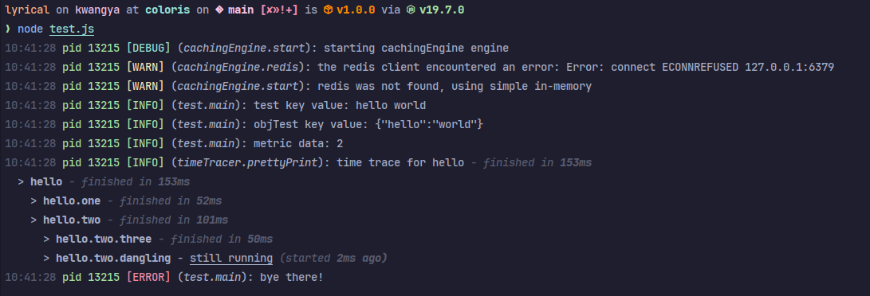Click the arrow beside hello.two.three
Viewport: 870px width, 296px height.
pyautogui.click(x=46, y=239)
